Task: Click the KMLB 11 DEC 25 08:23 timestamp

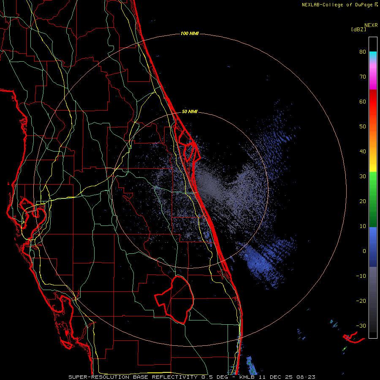Action: (x=277, y=377)
